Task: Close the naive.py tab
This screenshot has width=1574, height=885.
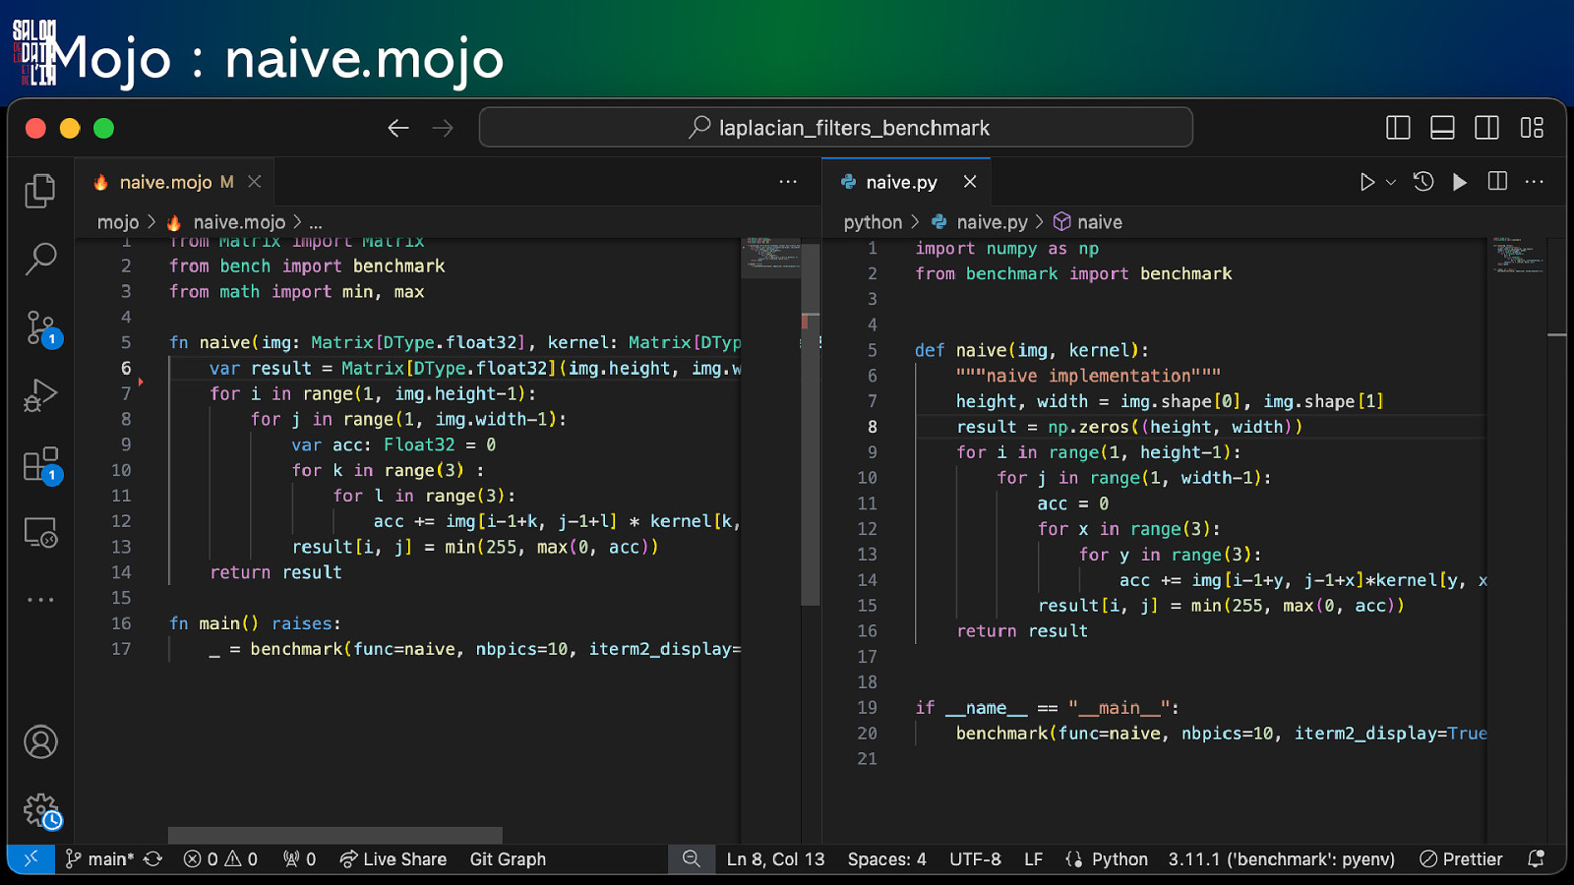Action: [970, 182]
